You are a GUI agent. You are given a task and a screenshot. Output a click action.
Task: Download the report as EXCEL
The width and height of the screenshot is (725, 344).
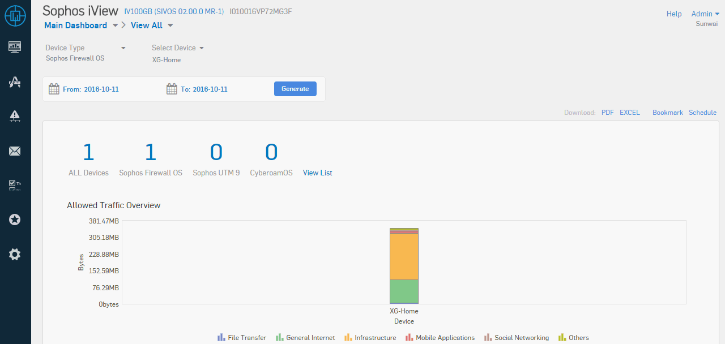point(630,113)
